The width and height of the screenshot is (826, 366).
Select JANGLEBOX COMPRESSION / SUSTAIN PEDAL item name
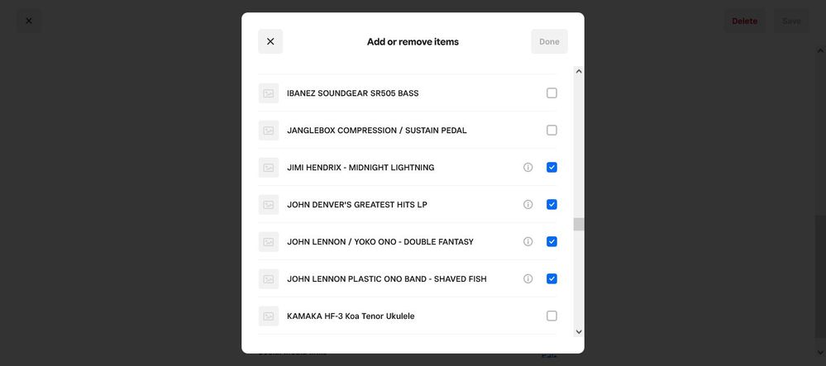pos(377,130)
